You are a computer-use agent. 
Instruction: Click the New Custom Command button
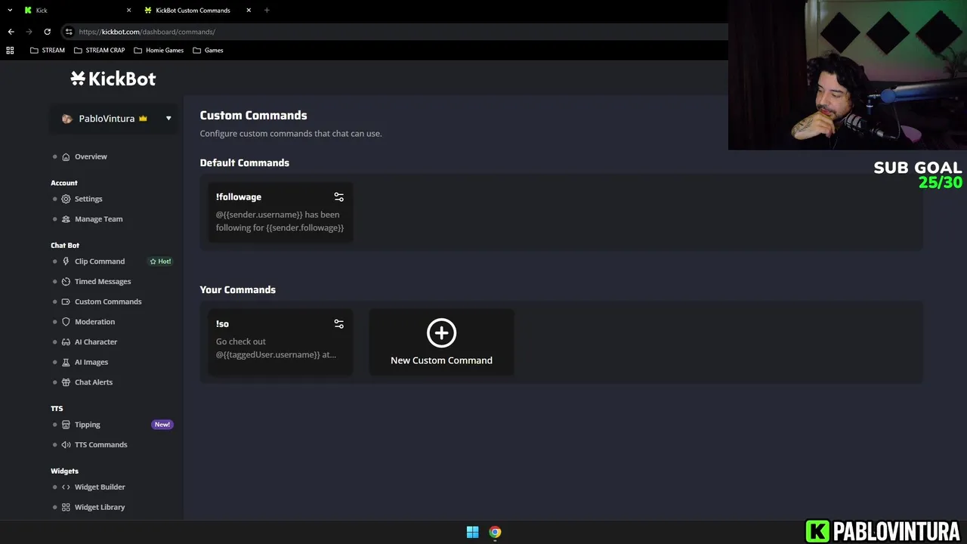441,342
